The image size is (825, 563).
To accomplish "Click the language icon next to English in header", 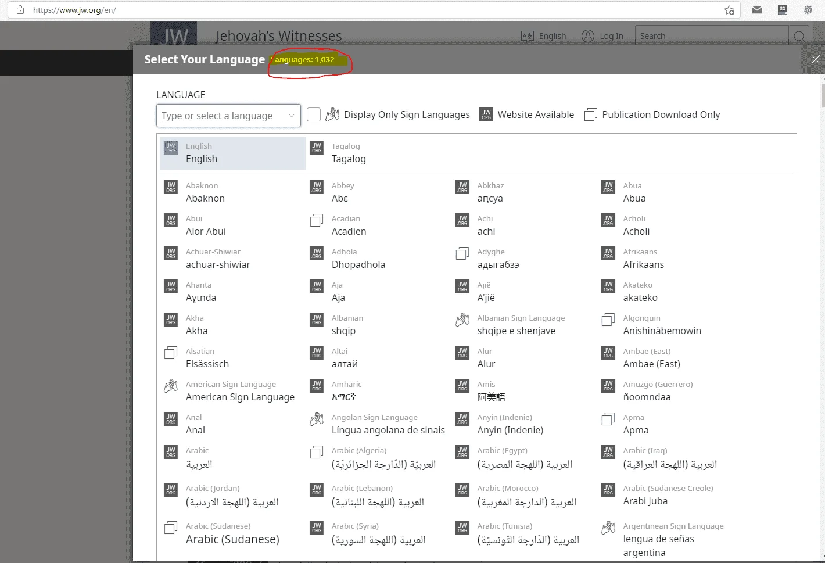I will click(x=528, y=36).
